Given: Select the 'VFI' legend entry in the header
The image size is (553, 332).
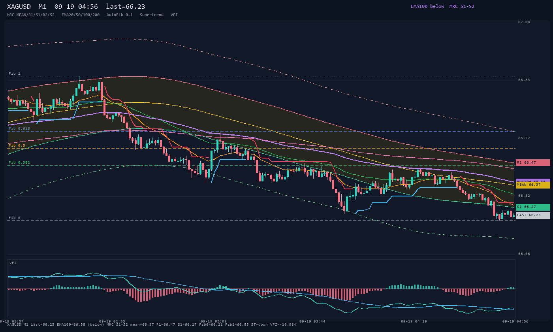Looking at the screenshot, I should (x=174, y=15).
